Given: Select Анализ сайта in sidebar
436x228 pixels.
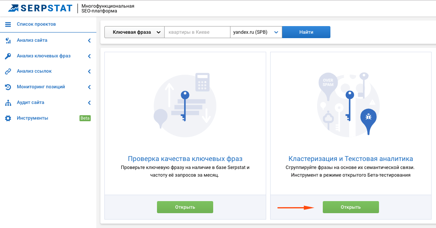Looking at the screenshot, I should pyautogui.click(x=32, y=40).
